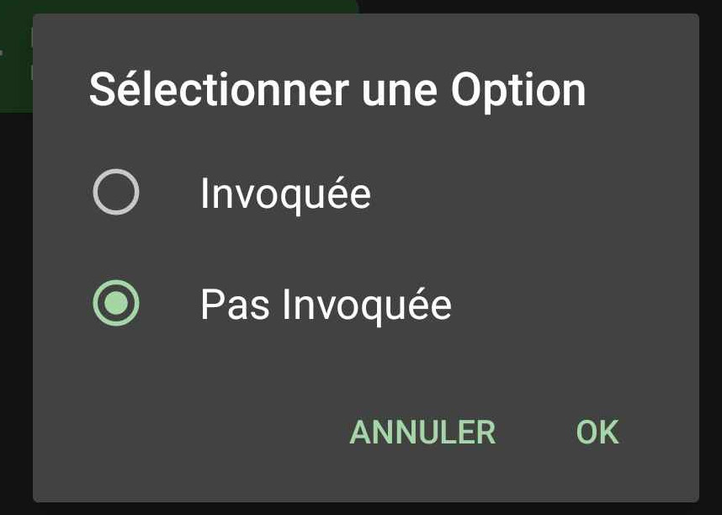
Task: Keep Pas Invoquée selected by clicking it
Action: (326, 304)
